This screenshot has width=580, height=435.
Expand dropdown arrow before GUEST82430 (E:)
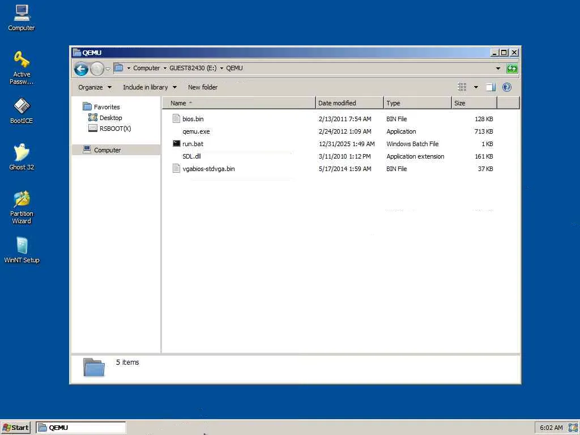[x=165, y=68]
